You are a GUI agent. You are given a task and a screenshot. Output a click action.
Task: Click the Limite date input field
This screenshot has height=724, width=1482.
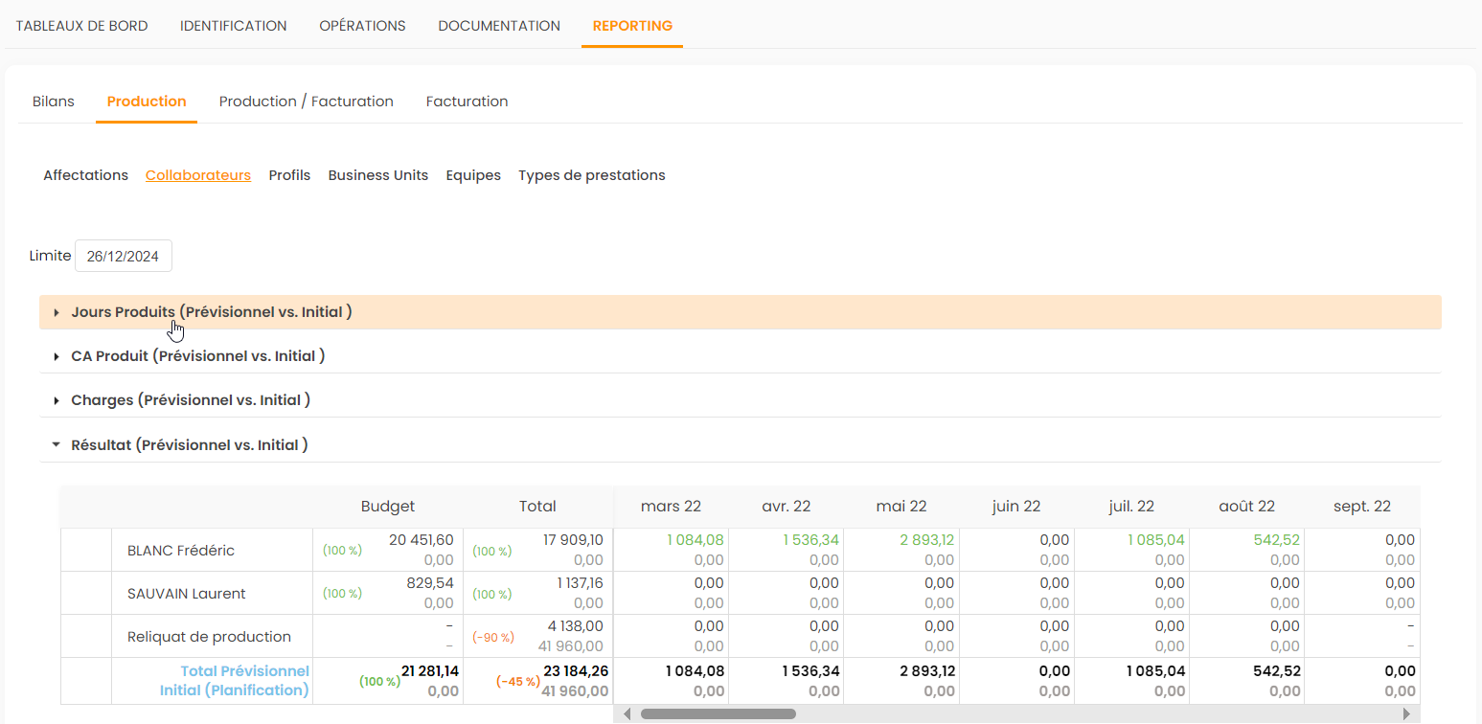pyautogui.click(x=124, y=256)
